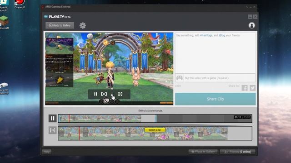Click the @tag hint in the comment box

(x=222, y=35)
